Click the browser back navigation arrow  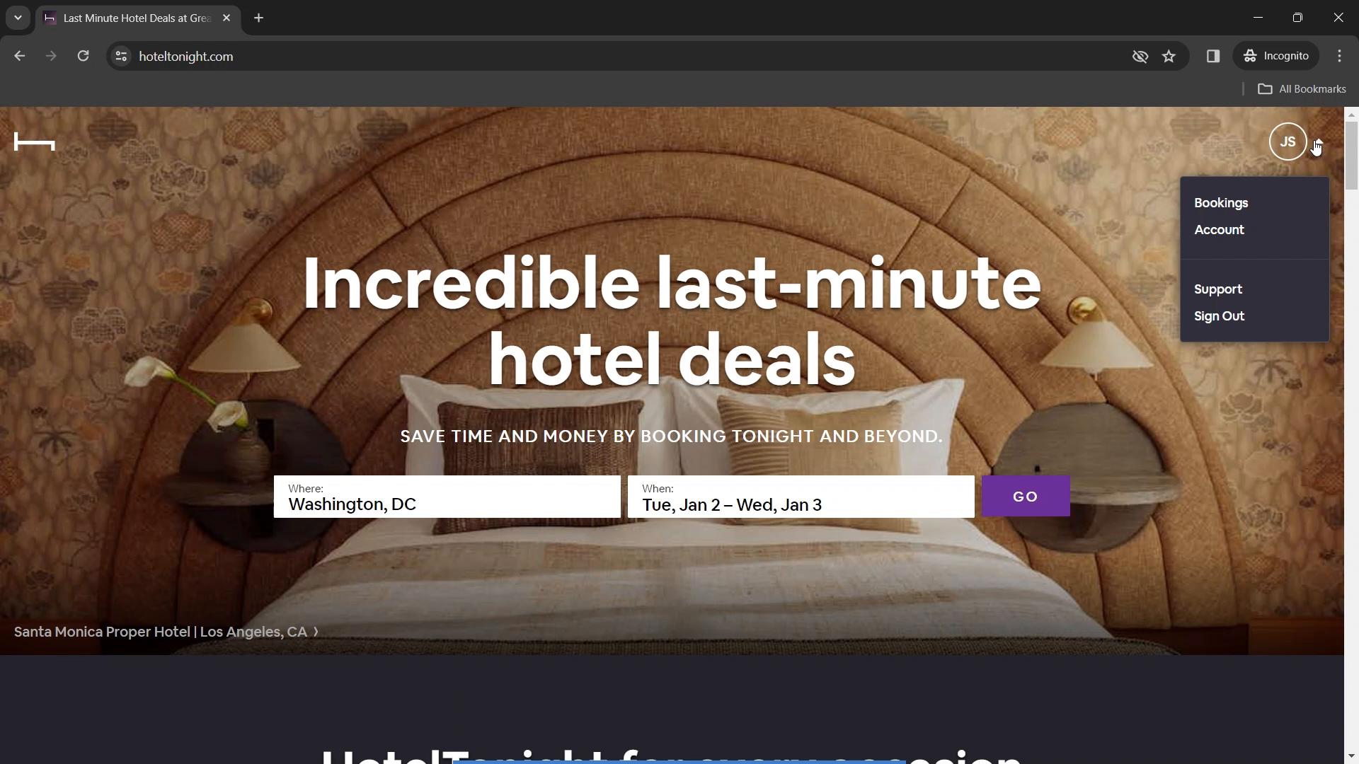point(20,56)
